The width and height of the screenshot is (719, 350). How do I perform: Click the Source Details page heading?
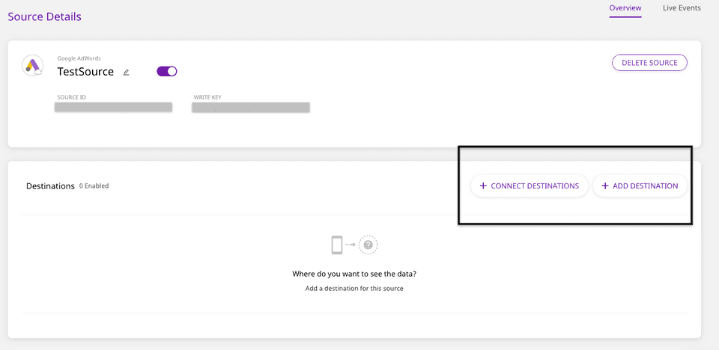(x=44, y=16)
